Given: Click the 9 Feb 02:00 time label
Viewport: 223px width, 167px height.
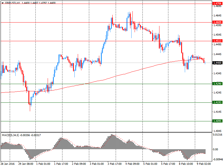Looking at the screenshot, I should (x=204, y=164).
